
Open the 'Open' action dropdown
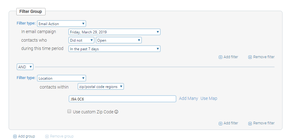point(119,40)
